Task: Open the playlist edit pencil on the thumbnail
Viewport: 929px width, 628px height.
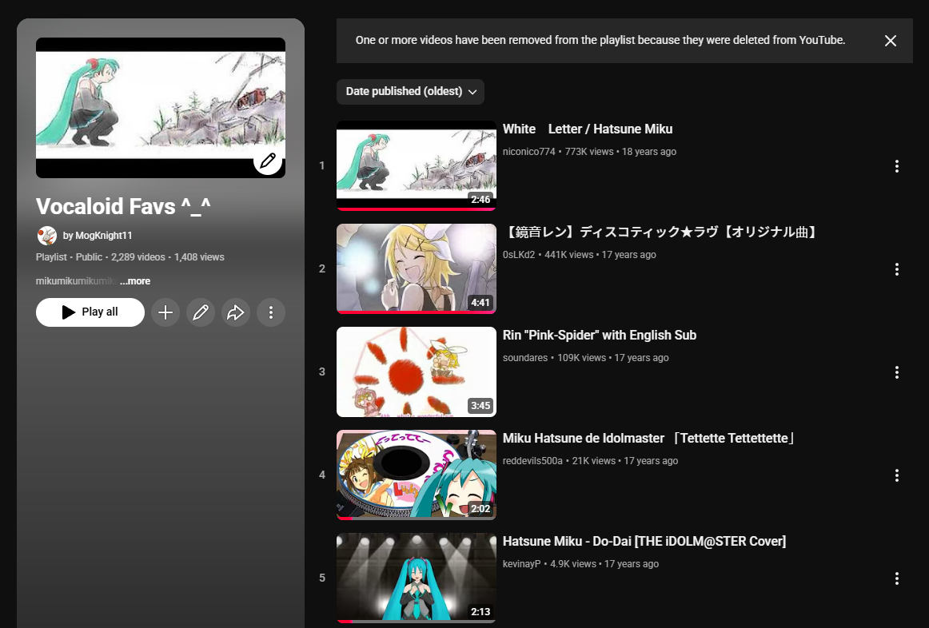Action: coord(268,161)
